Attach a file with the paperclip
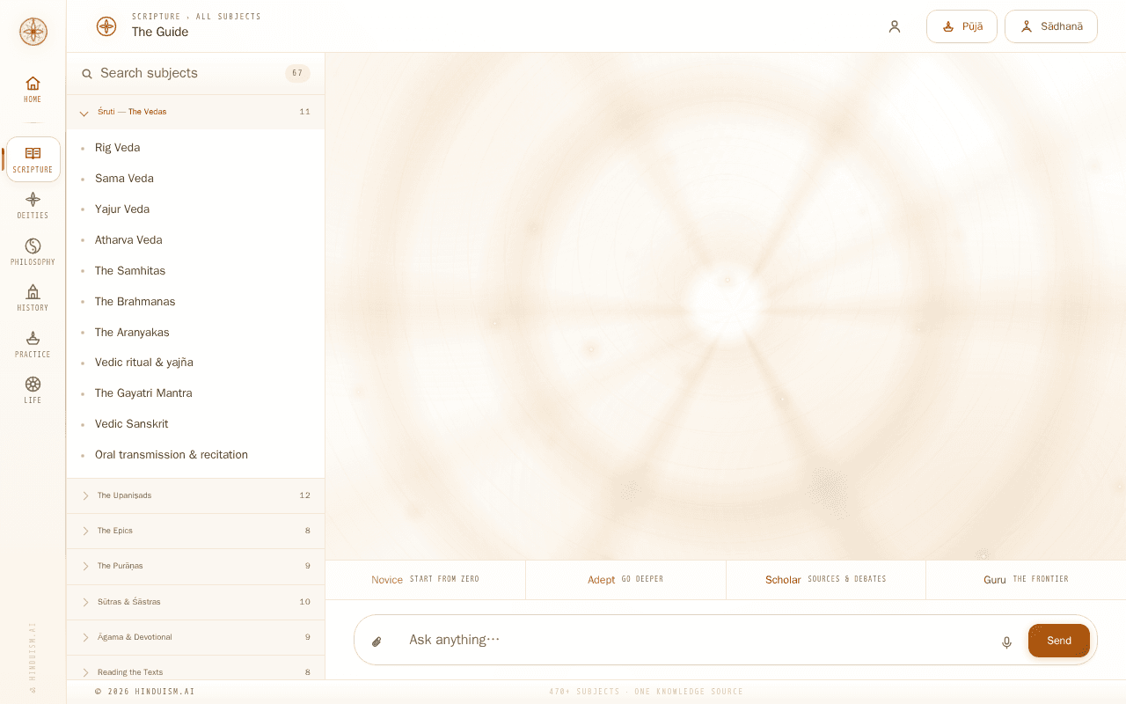1126x704 pixels. click(377, 642)
